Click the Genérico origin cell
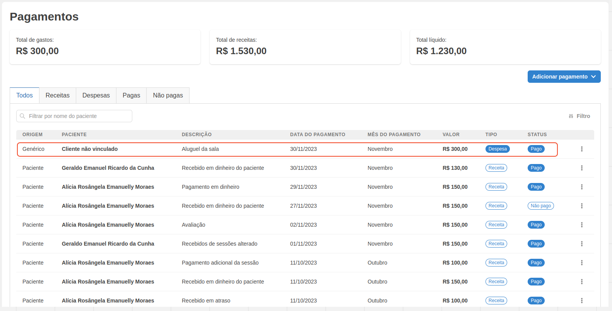This screenshot has height=311, width=612. [x=33, y=149]
